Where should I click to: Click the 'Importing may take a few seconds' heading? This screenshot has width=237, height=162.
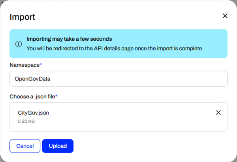click(x=69, y=39)
